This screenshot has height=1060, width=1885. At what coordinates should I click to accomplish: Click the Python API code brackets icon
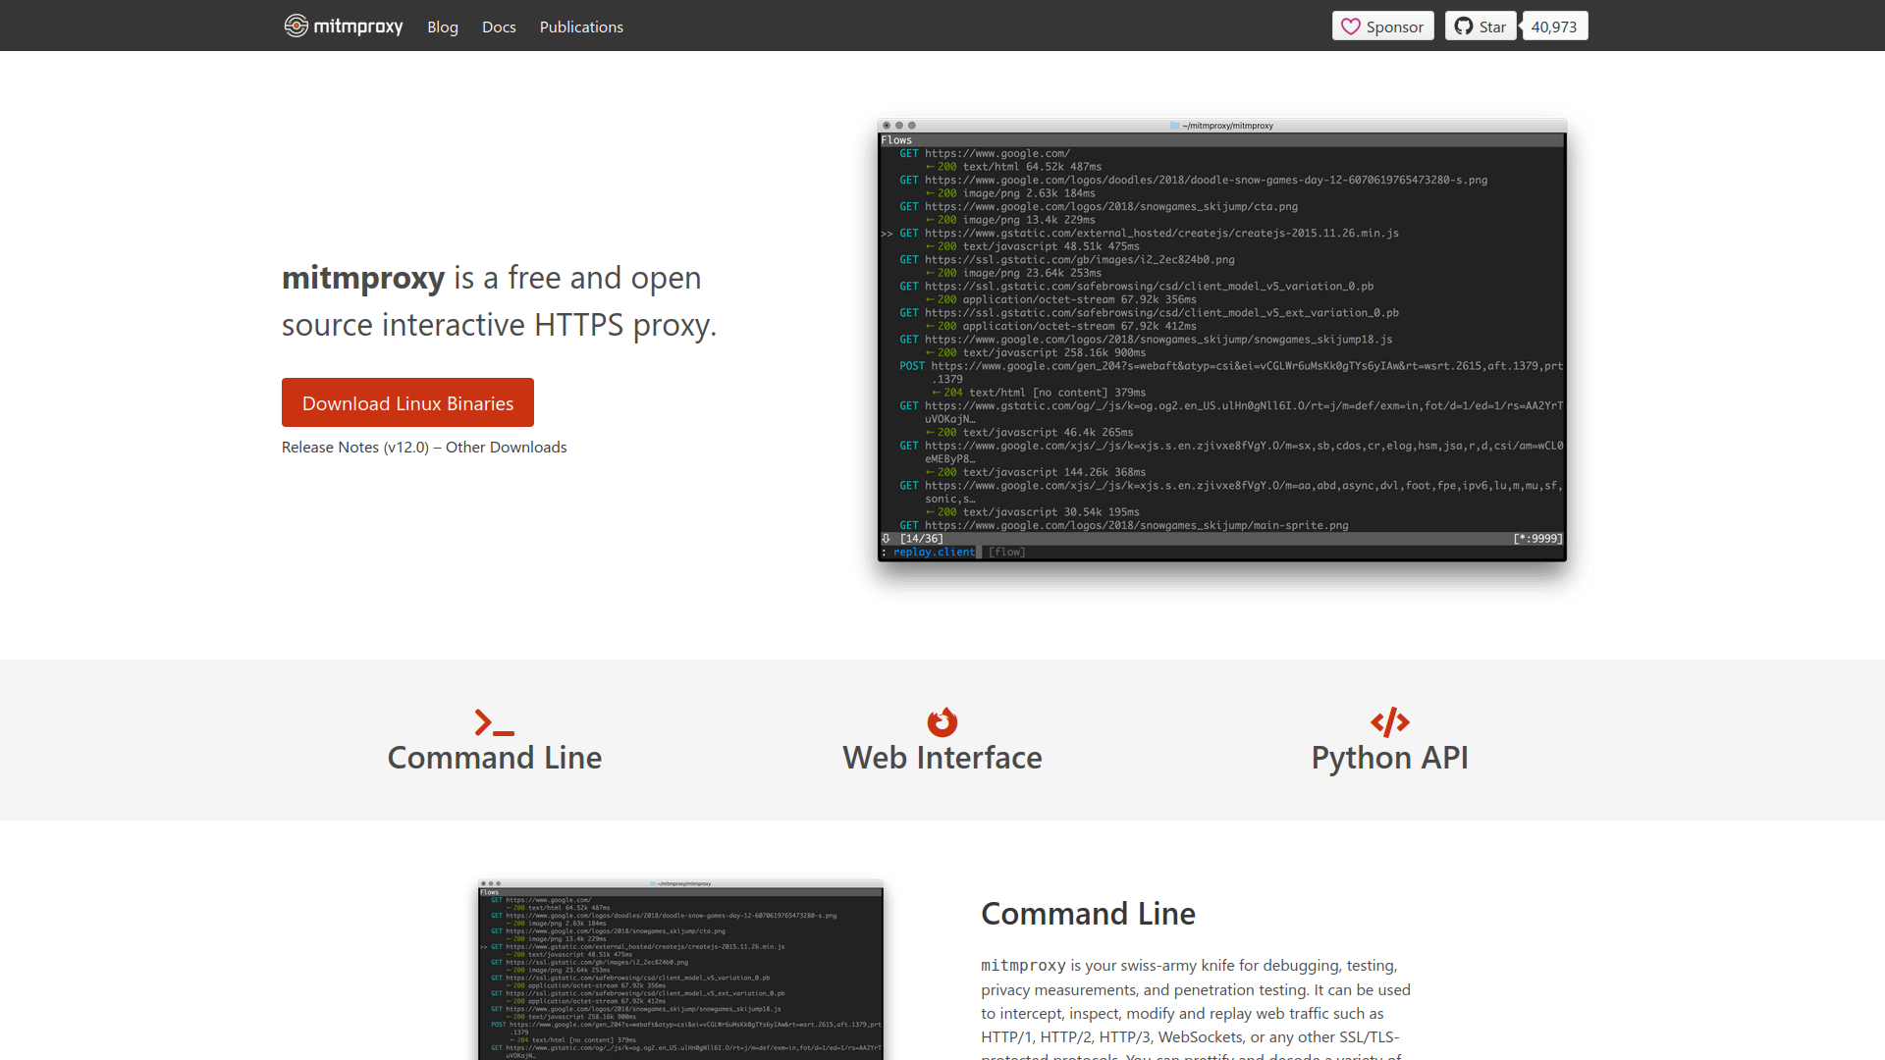point(1389,722)
